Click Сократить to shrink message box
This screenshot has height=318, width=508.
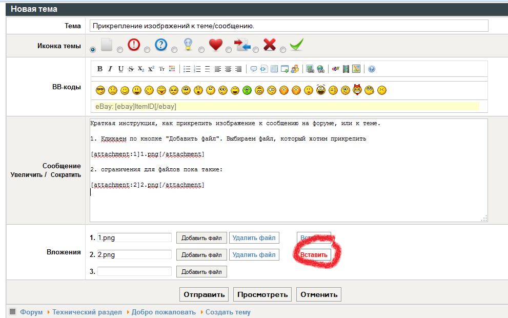(66, 175)
